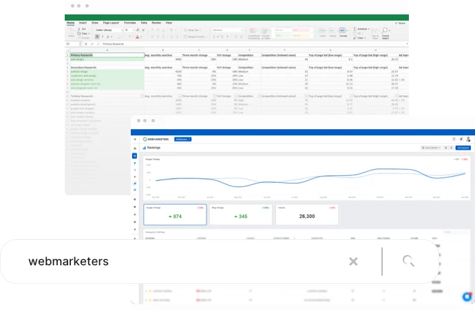Click the blue Webmarketers site tag dropdown
The height and width of the screenshot is (310, 475).
(182, 139)
